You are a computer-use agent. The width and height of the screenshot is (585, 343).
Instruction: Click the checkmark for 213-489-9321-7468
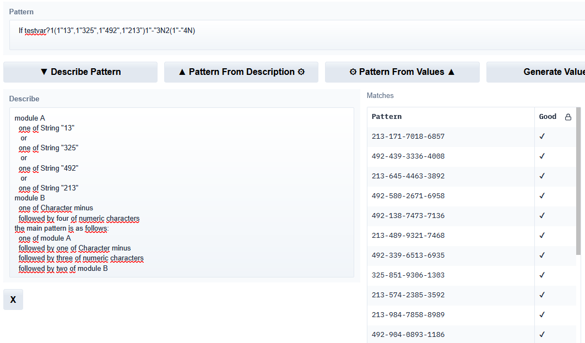point(542,236)
